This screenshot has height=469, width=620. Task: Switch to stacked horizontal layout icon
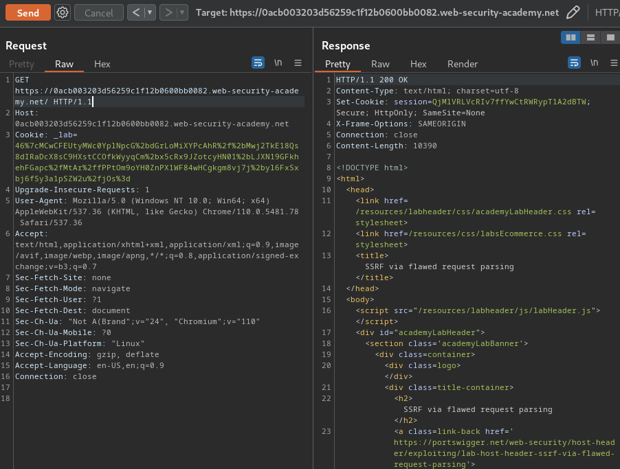pos(590,38)
